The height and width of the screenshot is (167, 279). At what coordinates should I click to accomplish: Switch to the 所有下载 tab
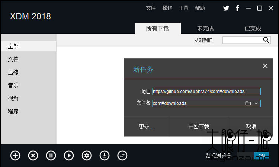point(158,28)
